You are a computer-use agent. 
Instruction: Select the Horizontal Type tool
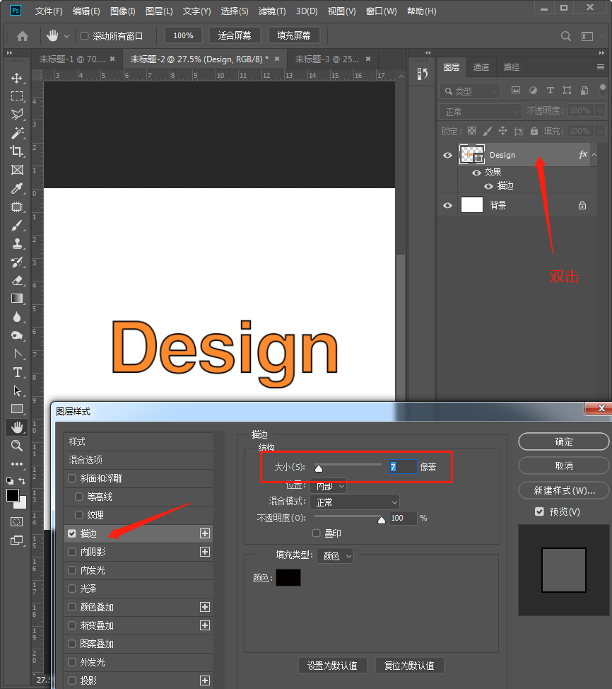pos(17,372)
